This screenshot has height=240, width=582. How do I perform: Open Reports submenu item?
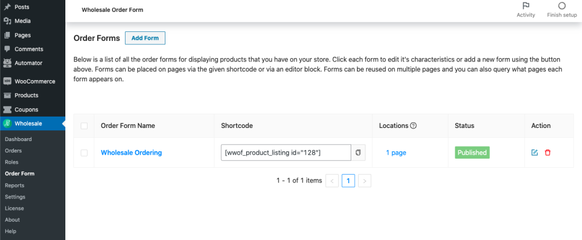[14, 185]
